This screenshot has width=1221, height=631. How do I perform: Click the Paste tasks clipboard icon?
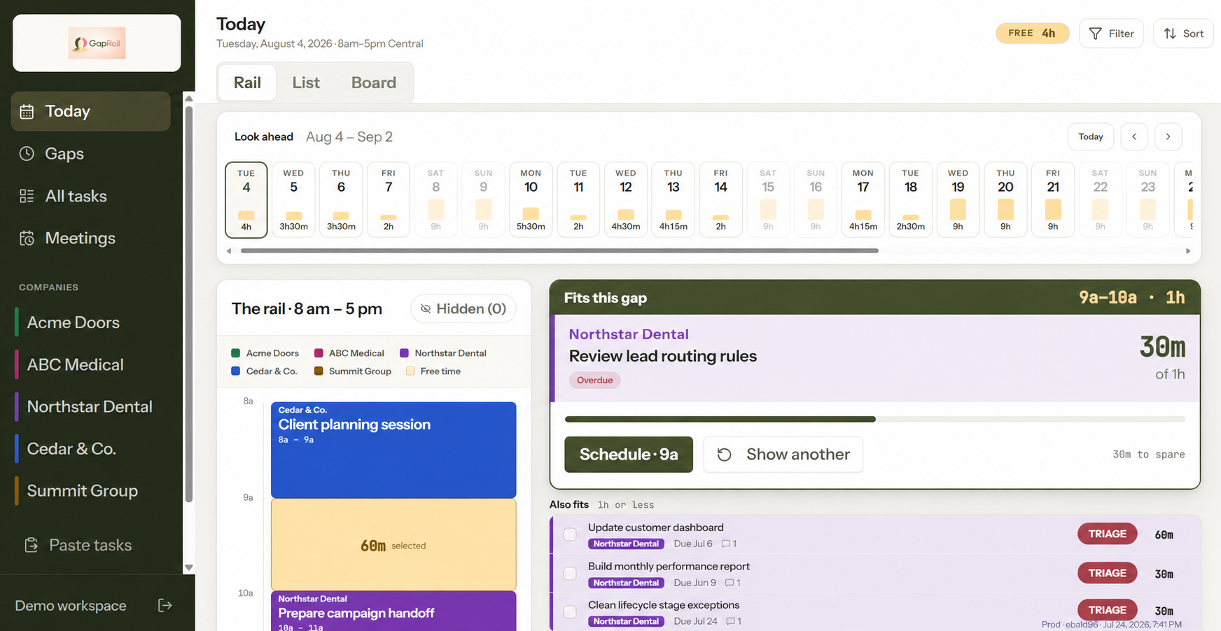31,545
